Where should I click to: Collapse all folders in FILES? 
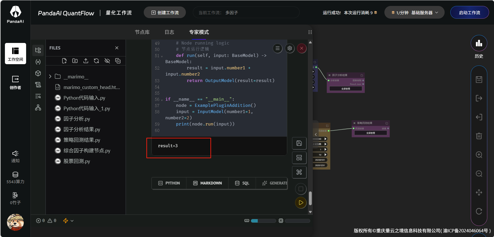118,61
